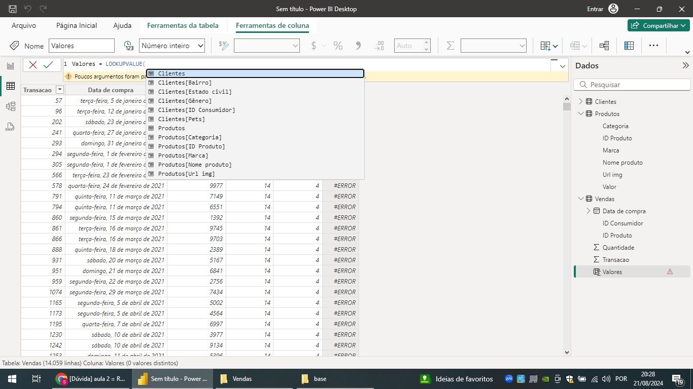Select Clientes[ID Consumidor] suggestion
Viewport: 693px width, 389px height.
click(x=255, y=110)
